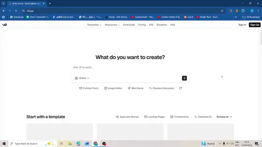Open the default.asp bookmark

(17, 17)
